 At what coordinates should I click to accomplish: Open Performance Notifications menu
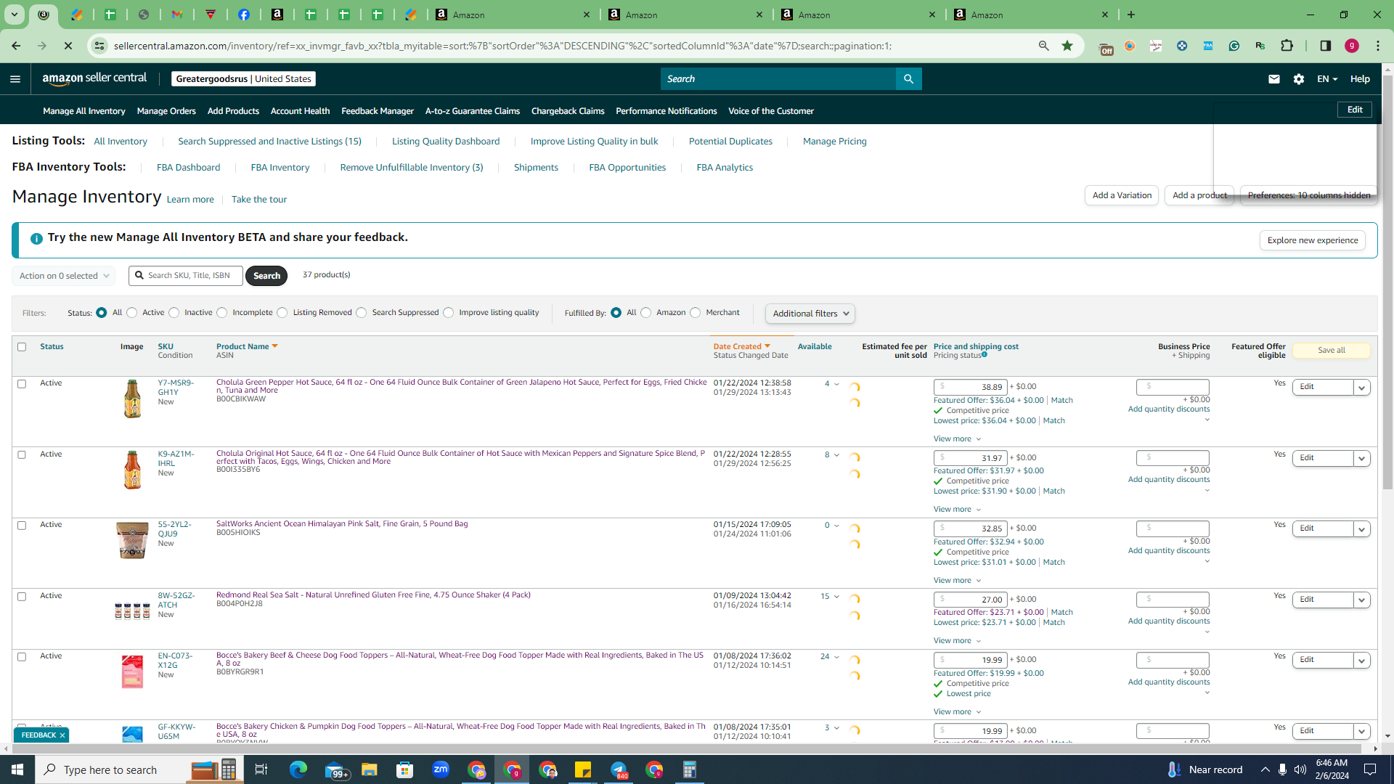click(666, 111)
